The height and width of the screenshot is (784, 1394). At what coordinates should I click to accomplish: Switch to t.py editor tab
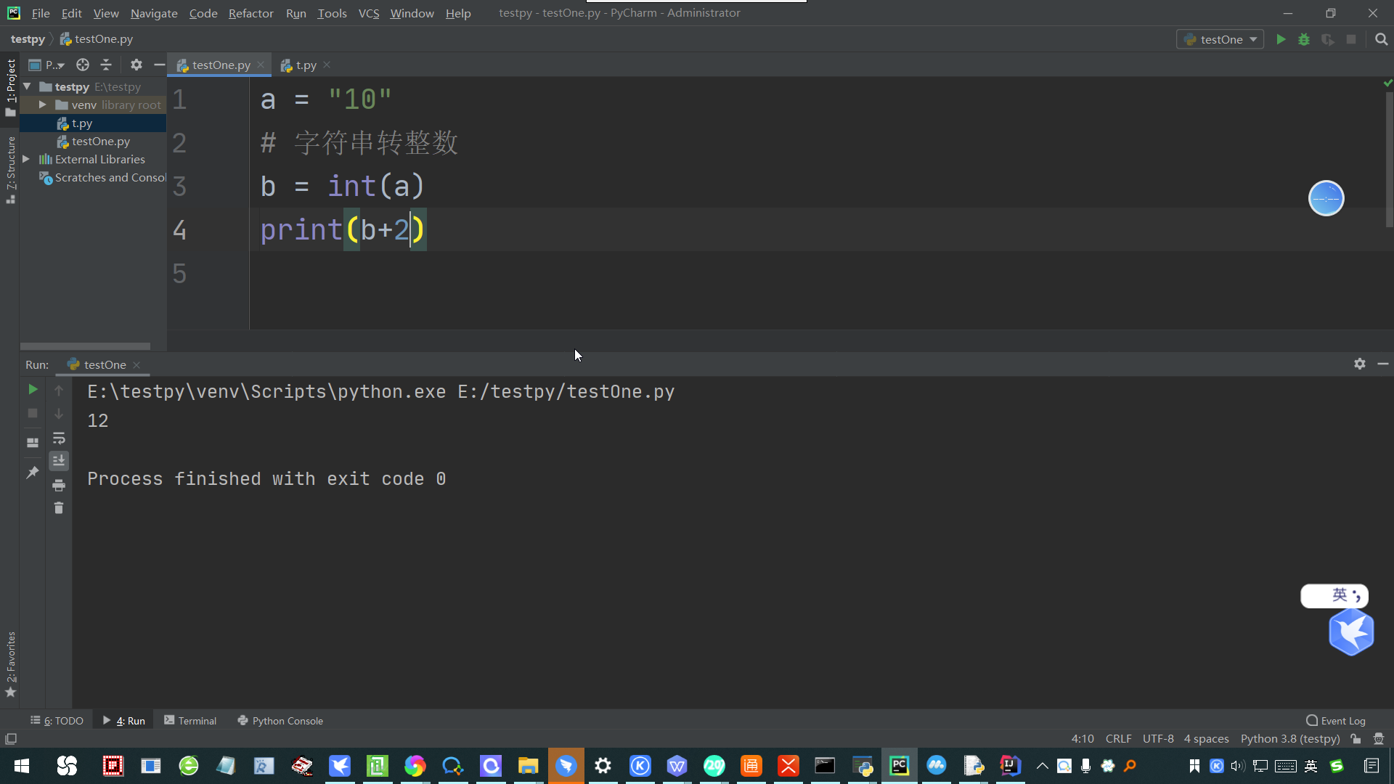pos(306,65)
